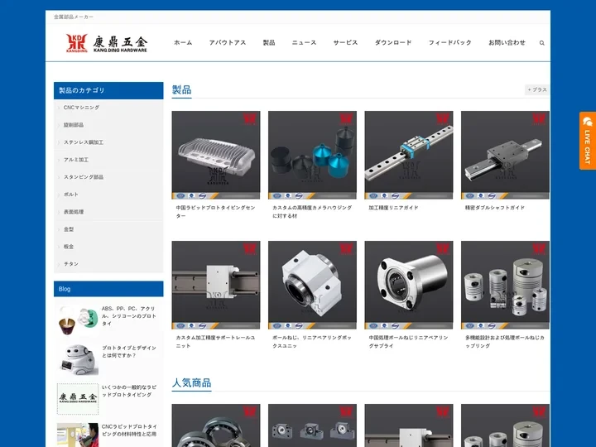Open the blue camera housing product image

point(312,155)
